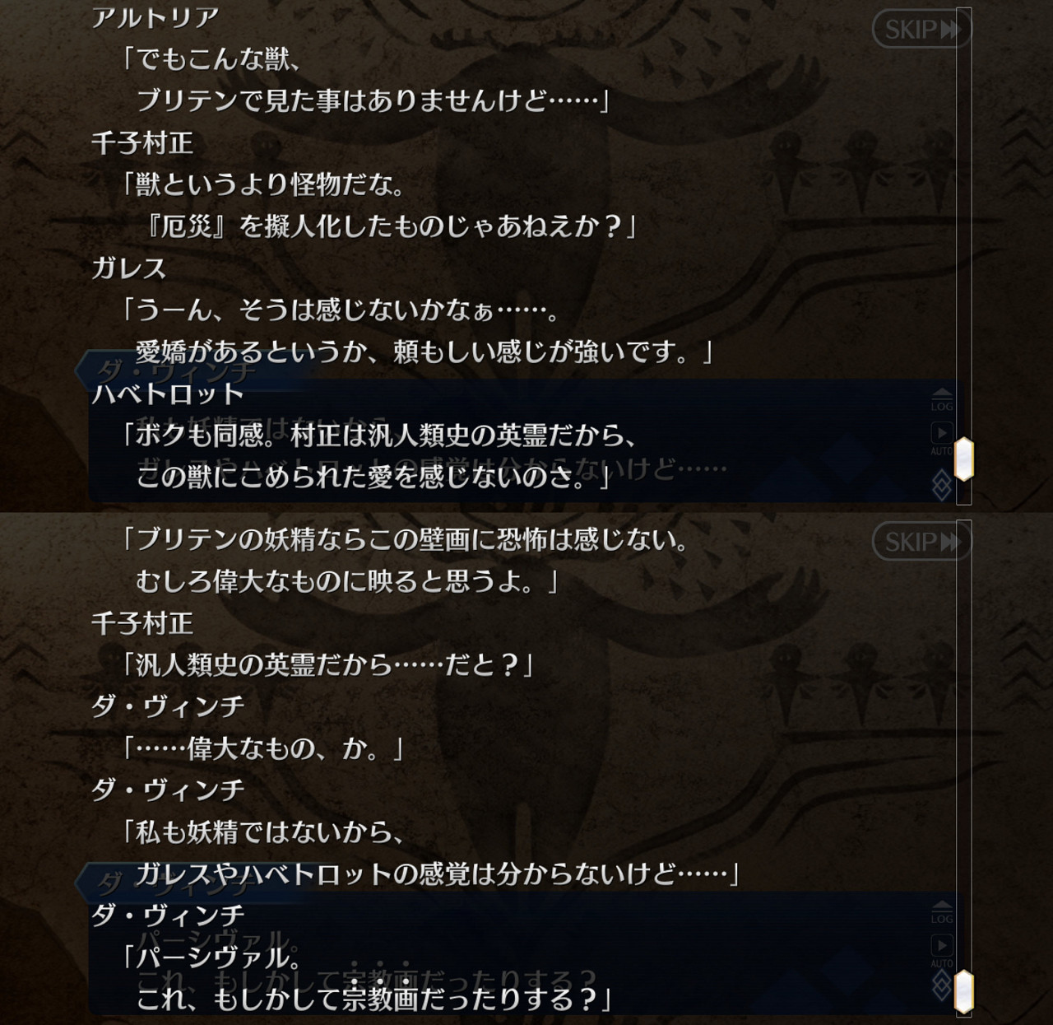The width and height of the screenshot is (1053, 1025).
Task: Open the LOG icon in the upper panel
Action: (942, 400)
